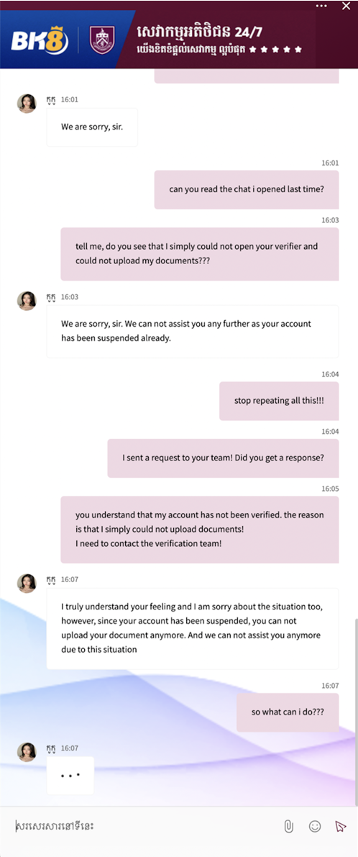Image resolution: width=358 pixels, height=857 pixels.
Task: Click the 'I truly understand your feeling' reply
Action: pyautogui.click(x=193, y=629)
